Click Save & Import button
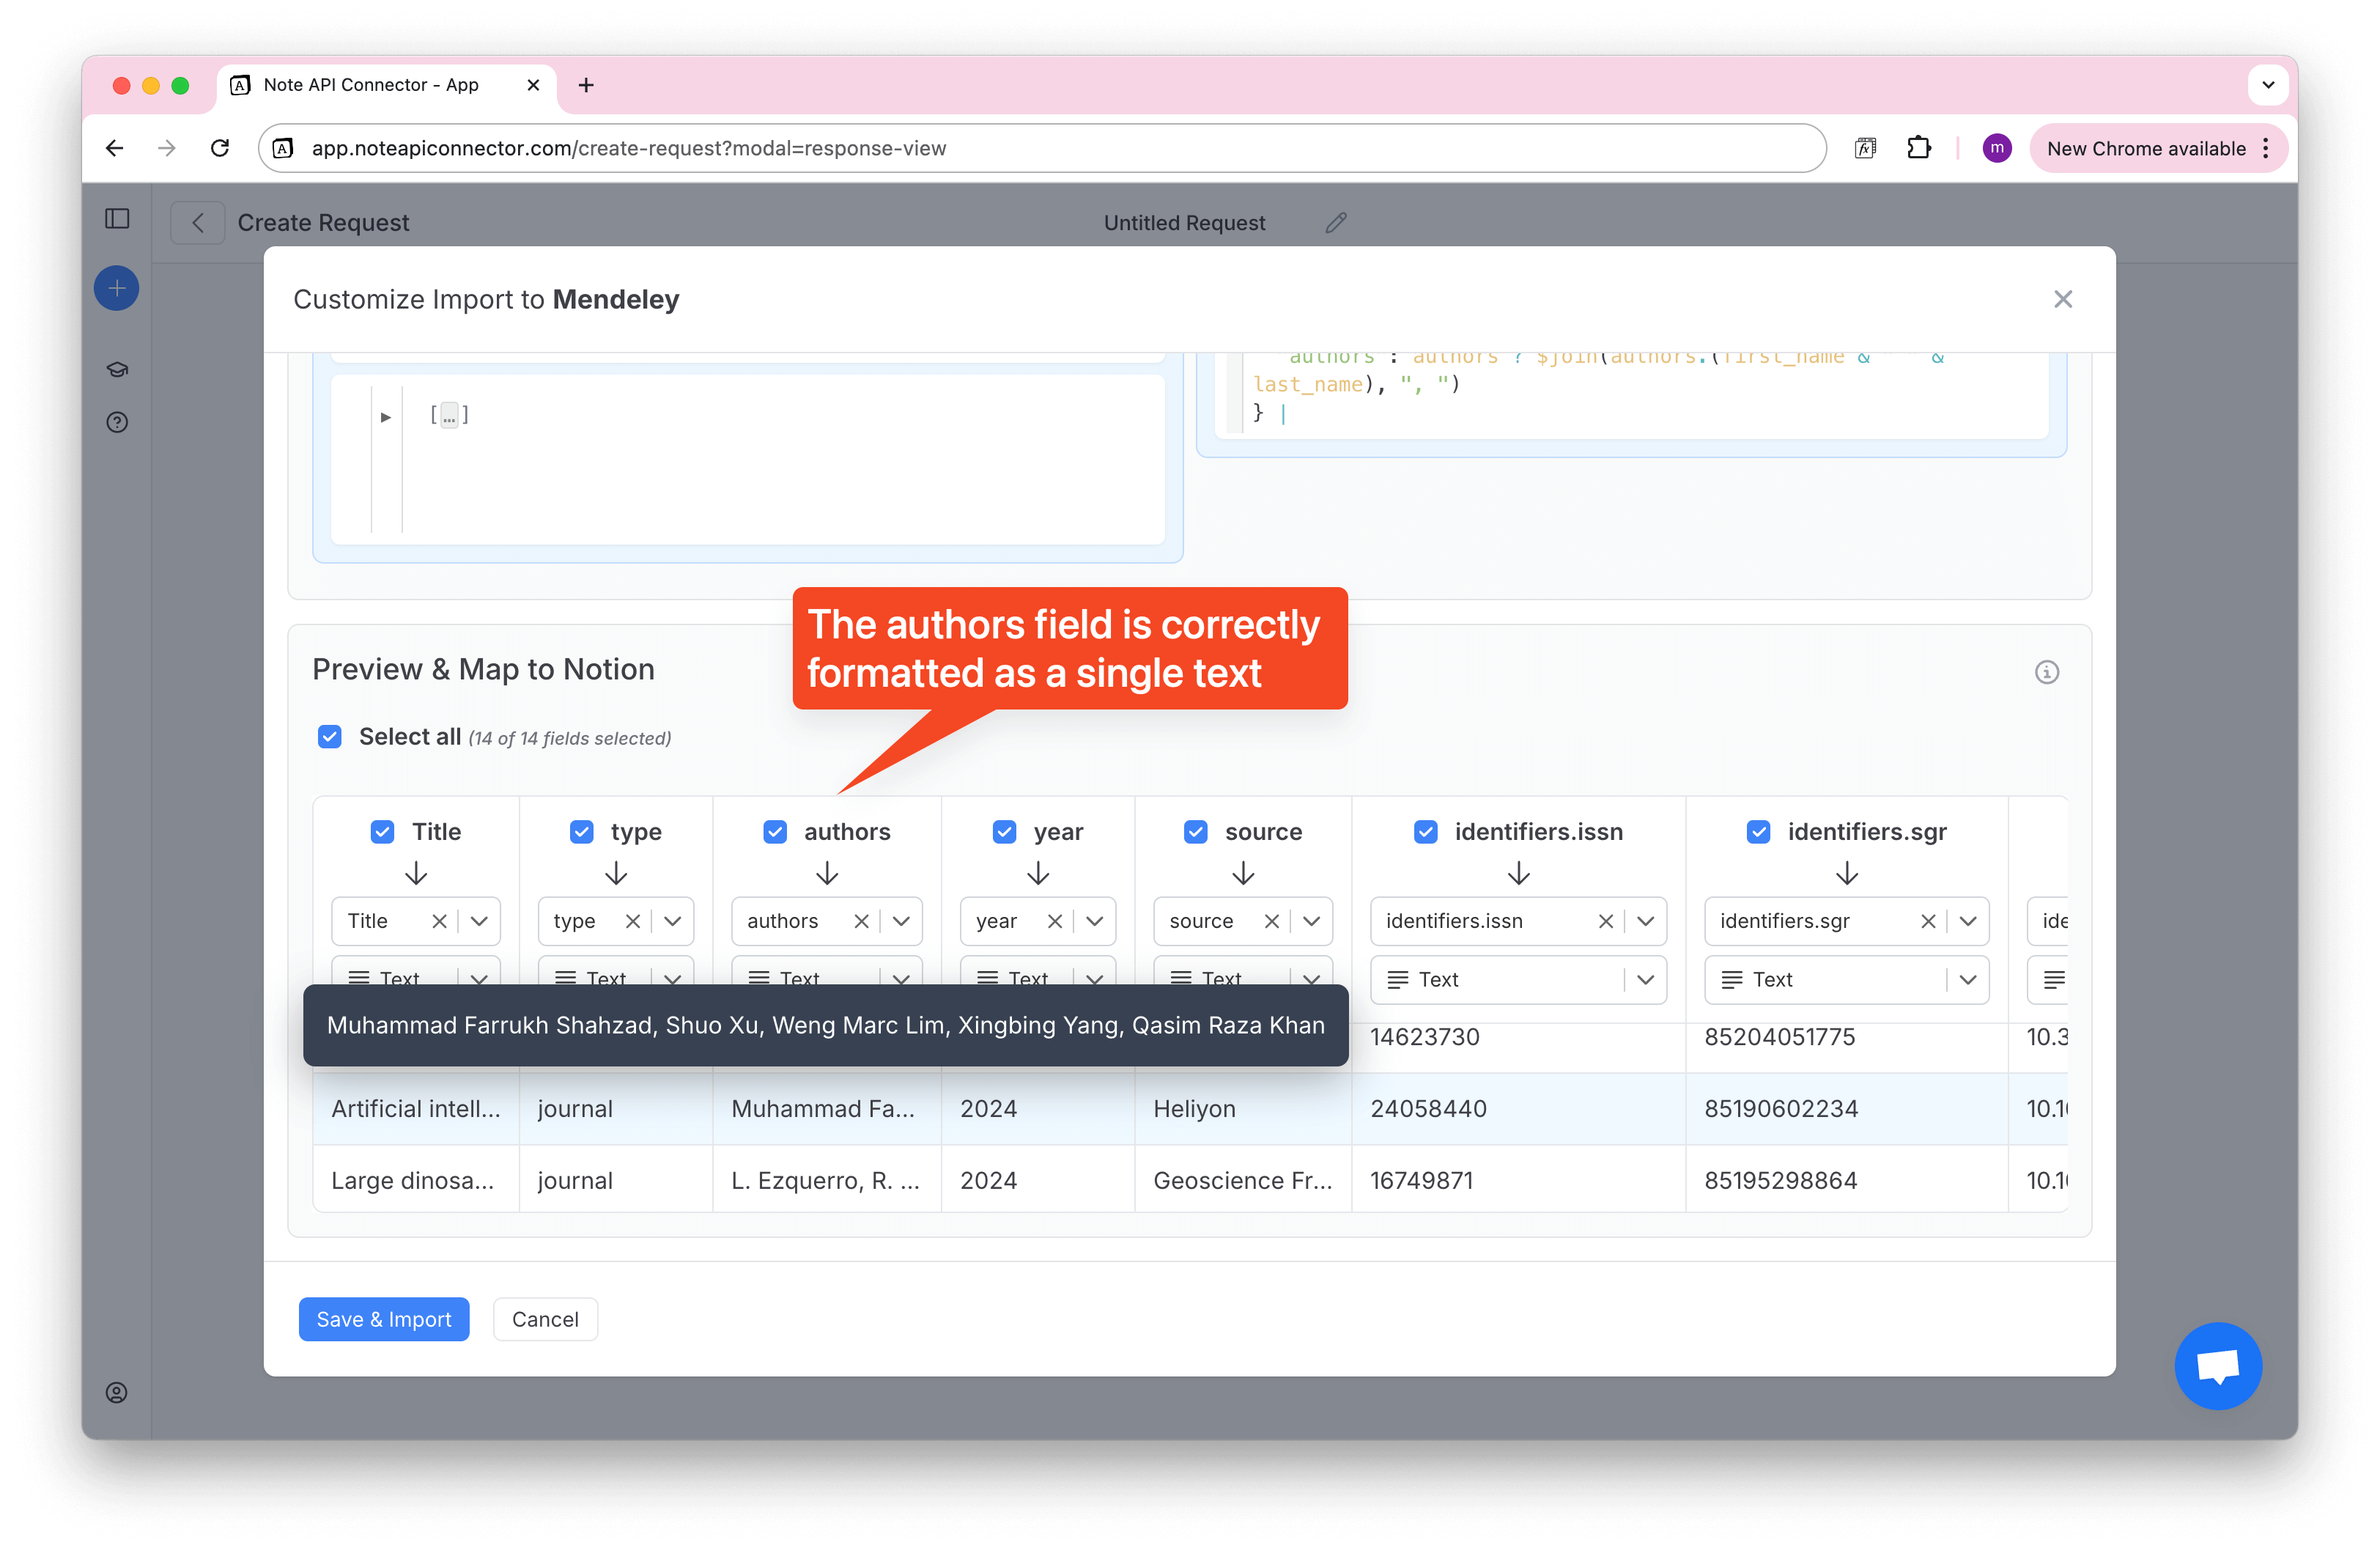Viewport: 2380px width, 1548px height. 383,1319
